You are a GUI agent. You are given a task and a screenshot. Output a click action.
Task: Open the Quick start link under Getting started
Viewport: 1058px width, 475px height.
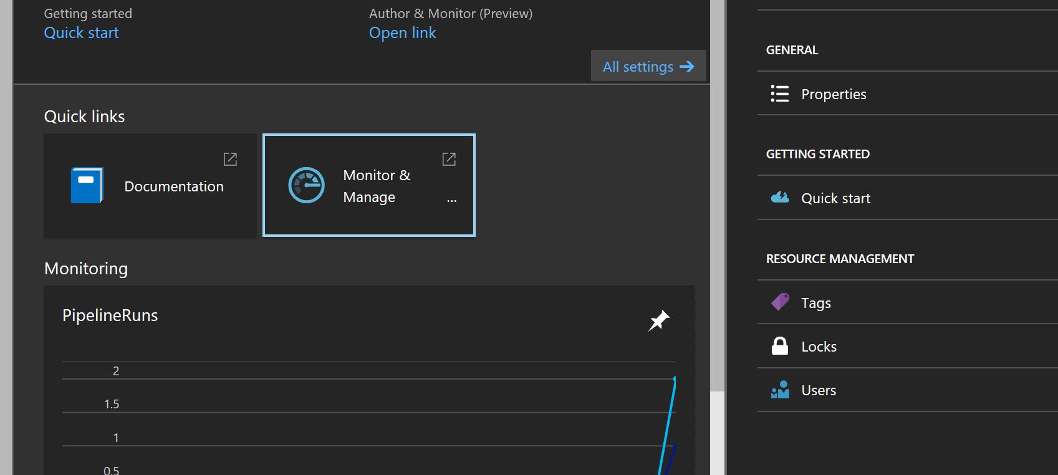(x=81, y=33)
